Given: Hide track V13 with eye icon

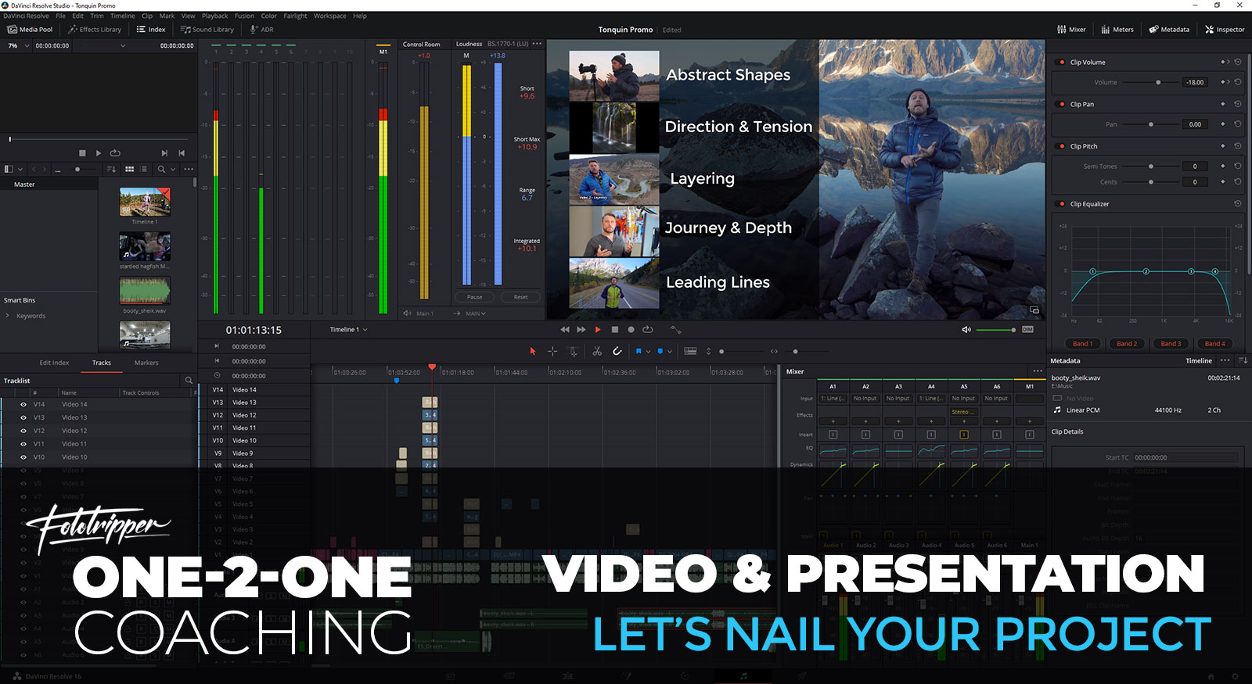Looking at the screenshot, I should (23, 418).
